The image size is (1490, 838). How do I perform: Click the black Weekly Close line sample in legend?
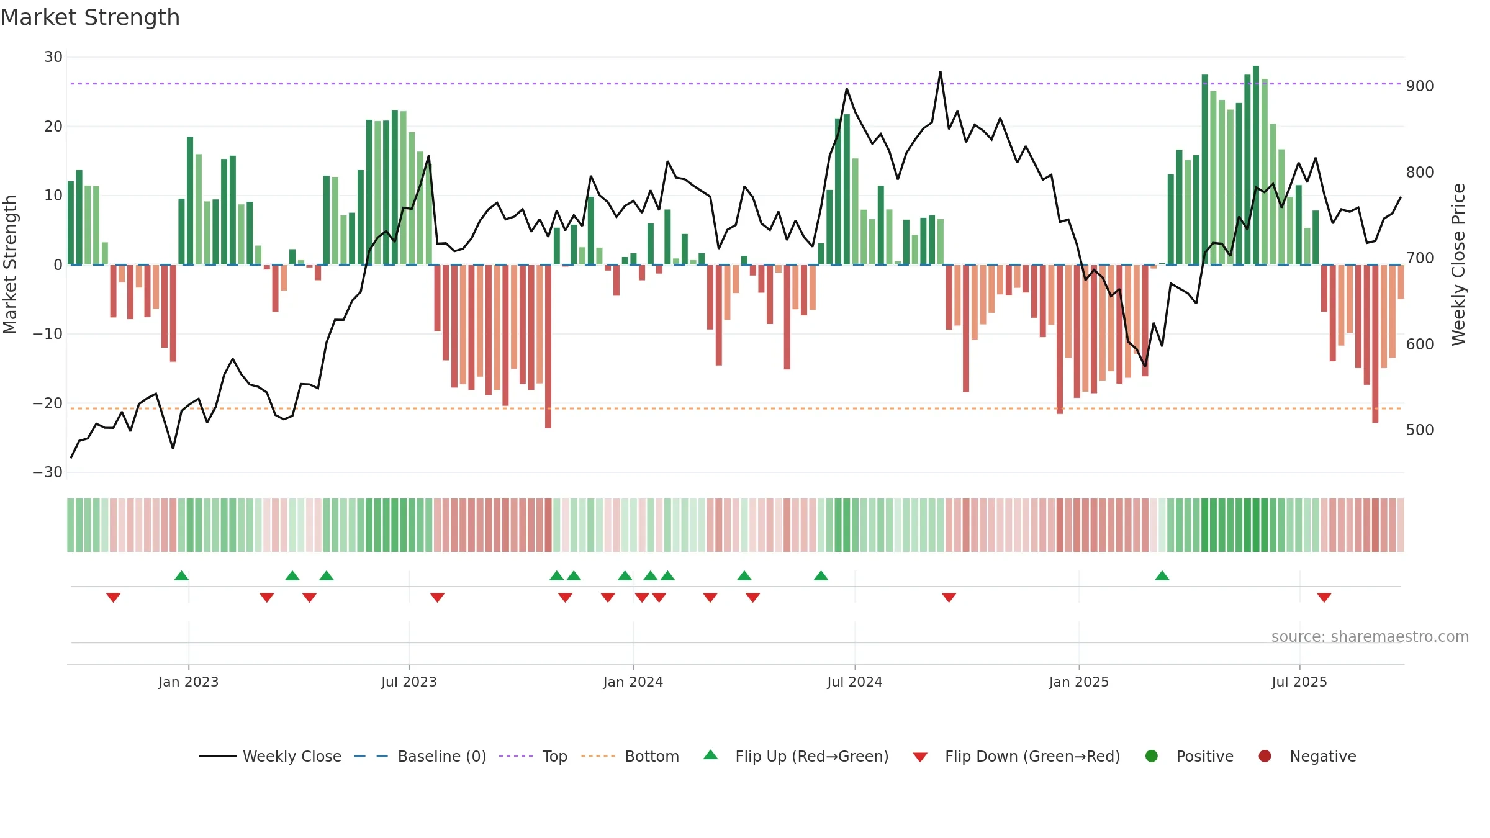pyautogui.click(x=218, y=756)
